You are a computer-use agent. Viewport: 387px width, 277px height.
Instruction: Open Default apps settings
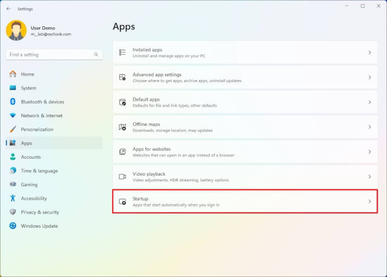[x=245, y=102]
